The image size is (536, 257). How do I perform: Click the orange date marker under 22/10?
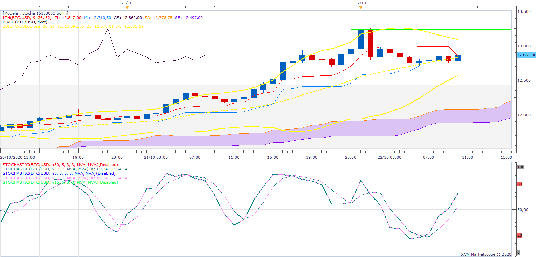[x=360, y=8]
